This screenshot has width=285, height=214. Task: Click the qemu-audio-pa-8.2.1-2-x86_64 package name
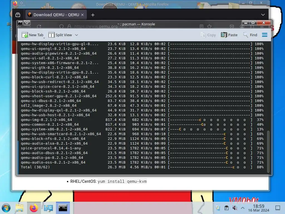coord(52,158)
